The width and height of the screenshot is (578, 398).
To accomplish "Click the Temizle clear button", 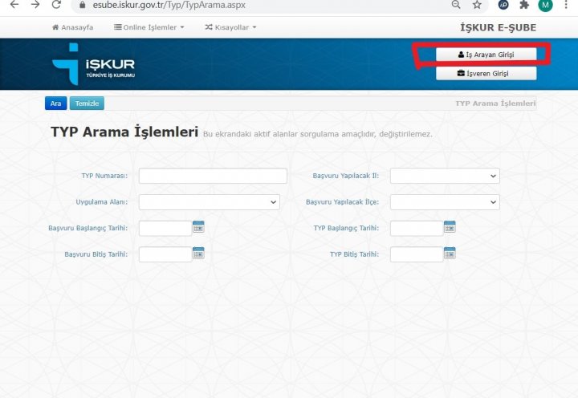I will point(87,104).
